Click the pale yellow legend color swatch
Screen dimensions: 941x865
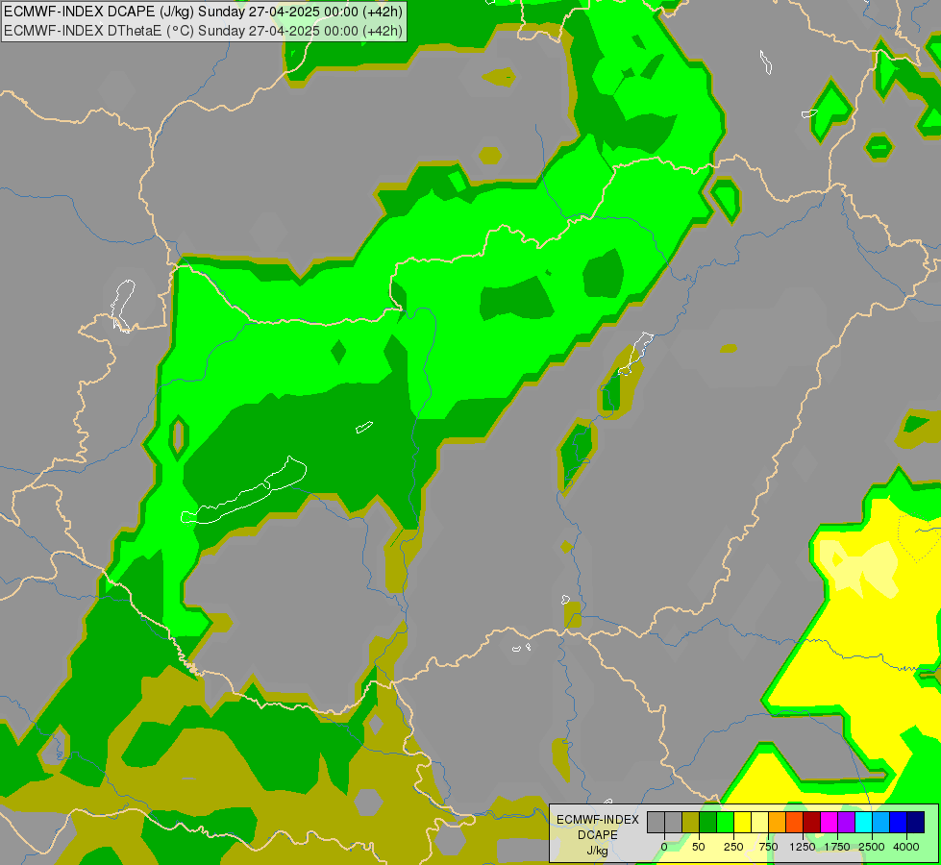click(x=759, y=822)
